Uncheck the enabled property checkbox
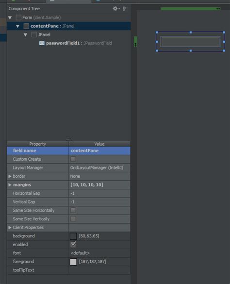Screen dimensions: 230x284 tap(73, 244)
